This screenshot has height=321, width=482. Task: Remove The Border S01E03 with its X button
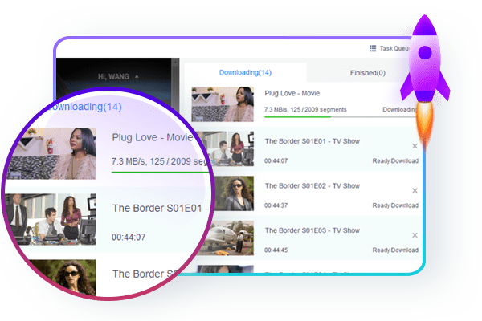pos(415,235)
